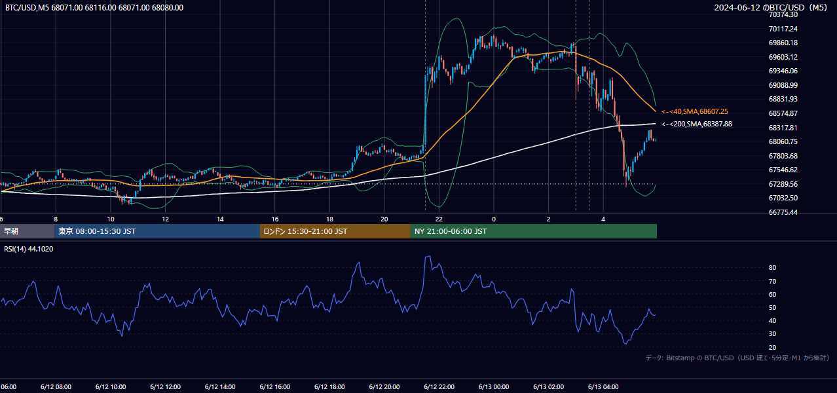Click the hour label 16 under the price chart
This screenshot has width=837, height=393.
(x=275, y=219)
